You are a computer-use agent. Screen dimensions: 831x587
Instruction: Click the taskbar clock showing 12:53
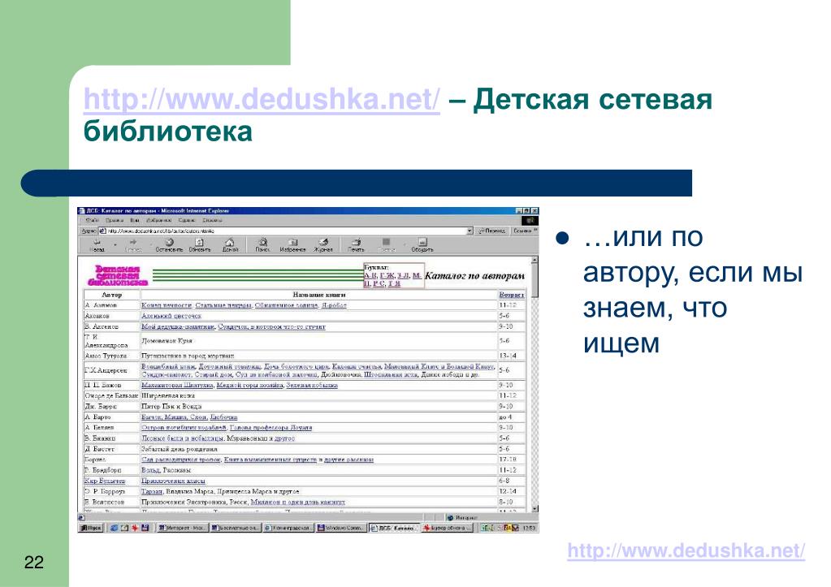point(528,529)
